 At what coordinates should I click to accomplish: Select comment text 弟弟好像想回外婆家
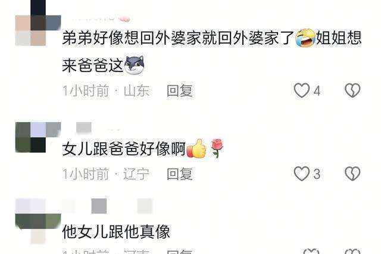click(132, 38)
